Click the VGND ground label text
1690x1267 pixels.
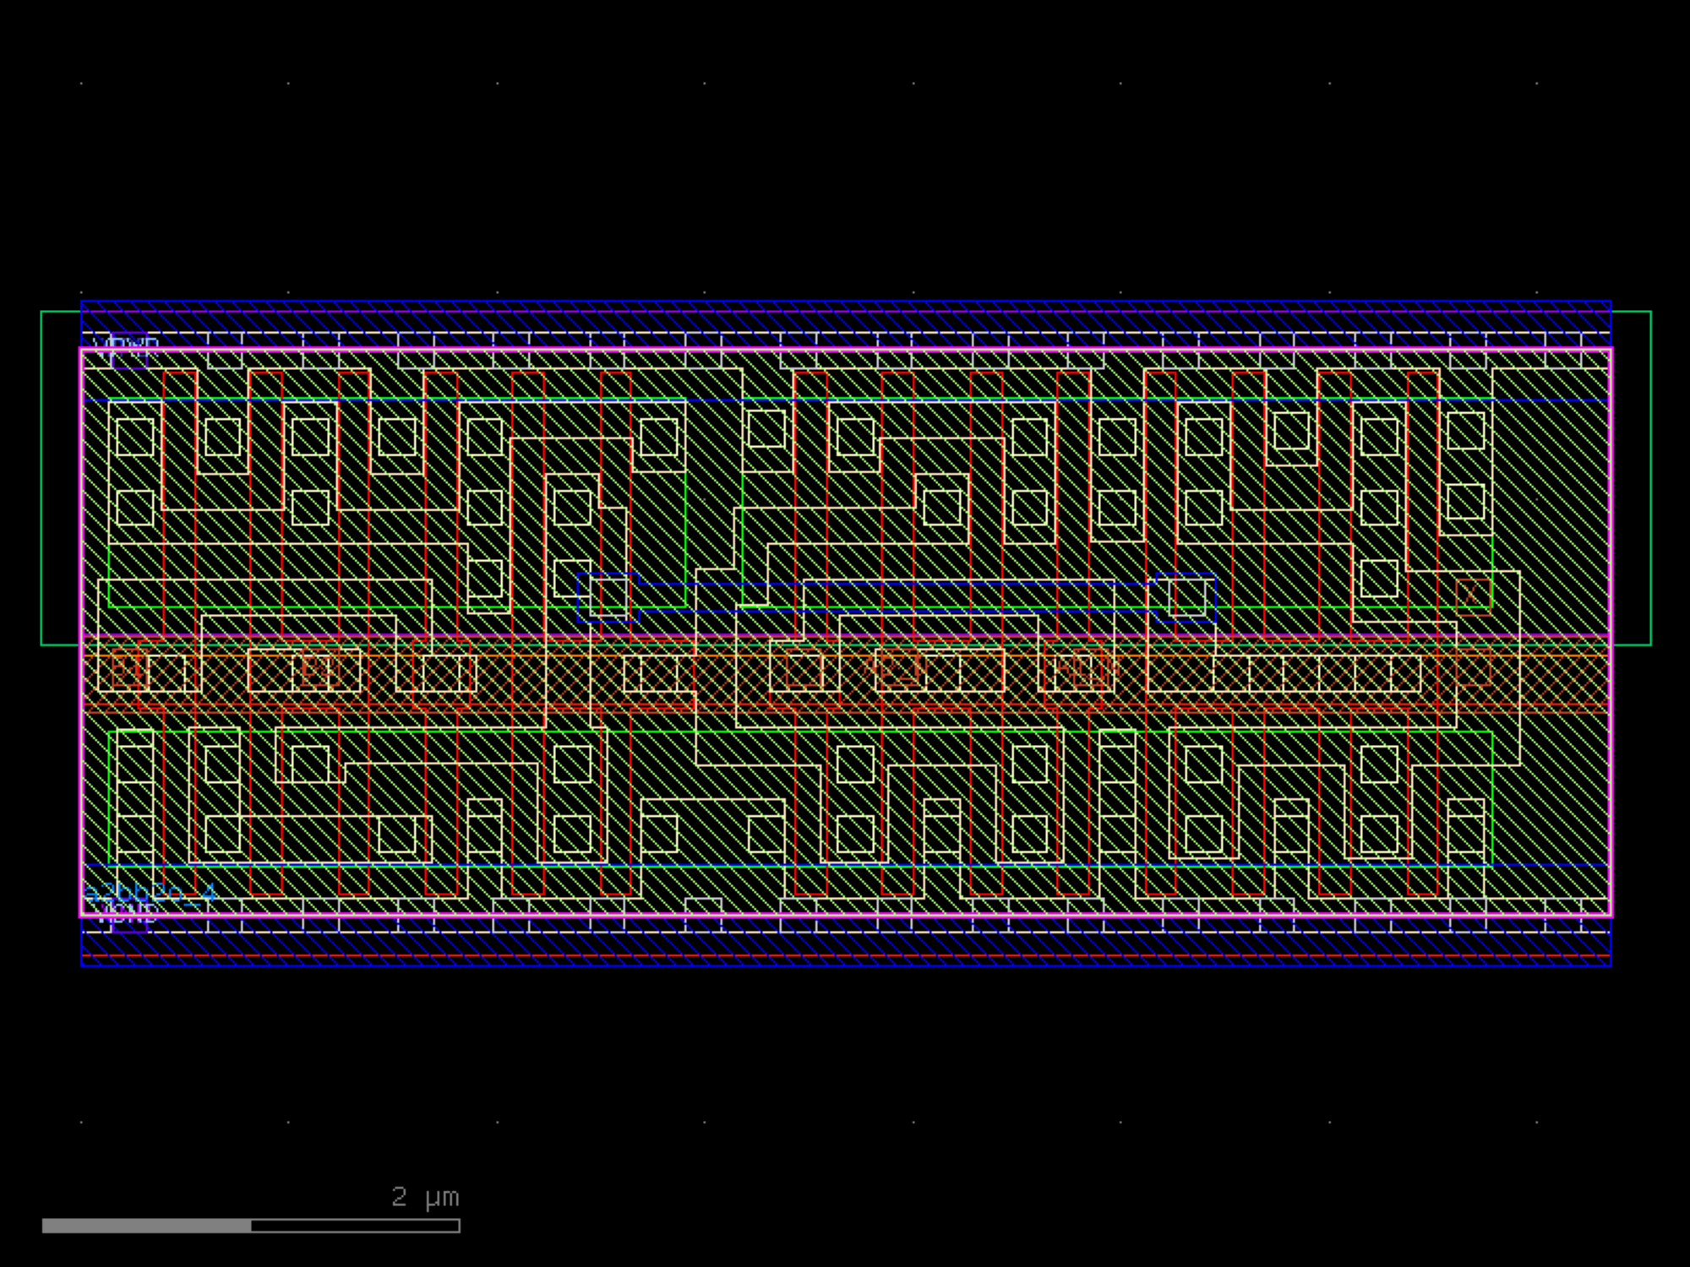pos(127,914)
